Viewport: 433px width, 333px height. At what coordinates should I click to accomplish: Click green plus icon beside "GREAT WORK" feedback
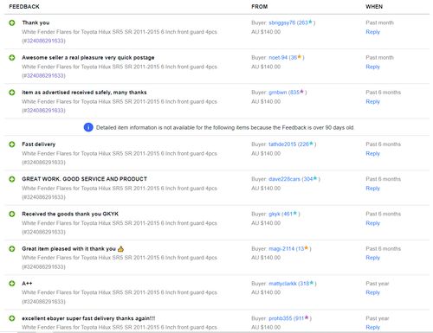tap(12, 179)
